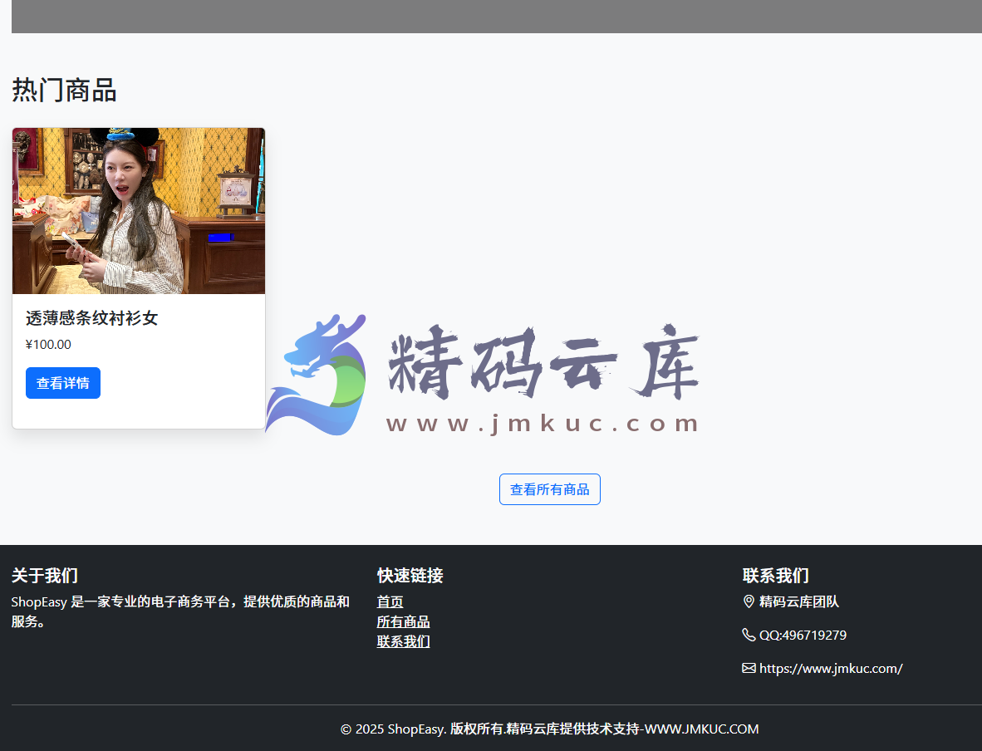Select the text https://www.jmkuc.com/
The height and width of the screenshot is (751, 982).
tap(831, 668)
